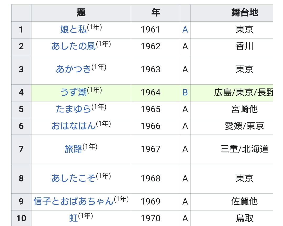Open the あしたこそ title link
Screen dimensions: 283x226
click(x=73, y=179)
